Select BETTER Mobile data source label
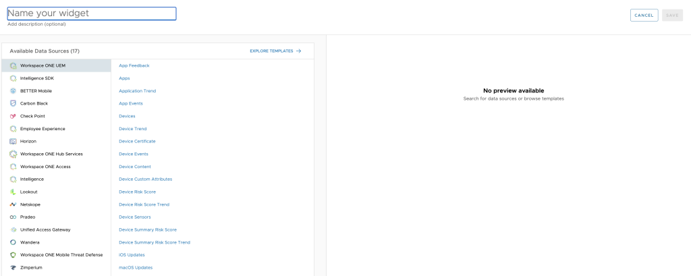This screenshot has height=276, width=691. [36, 91]
